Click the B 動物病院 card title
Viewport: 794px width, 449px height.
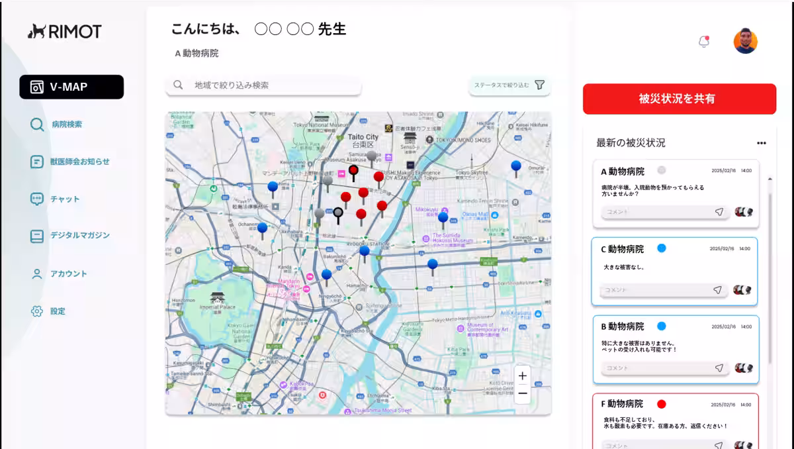[622, 326]
